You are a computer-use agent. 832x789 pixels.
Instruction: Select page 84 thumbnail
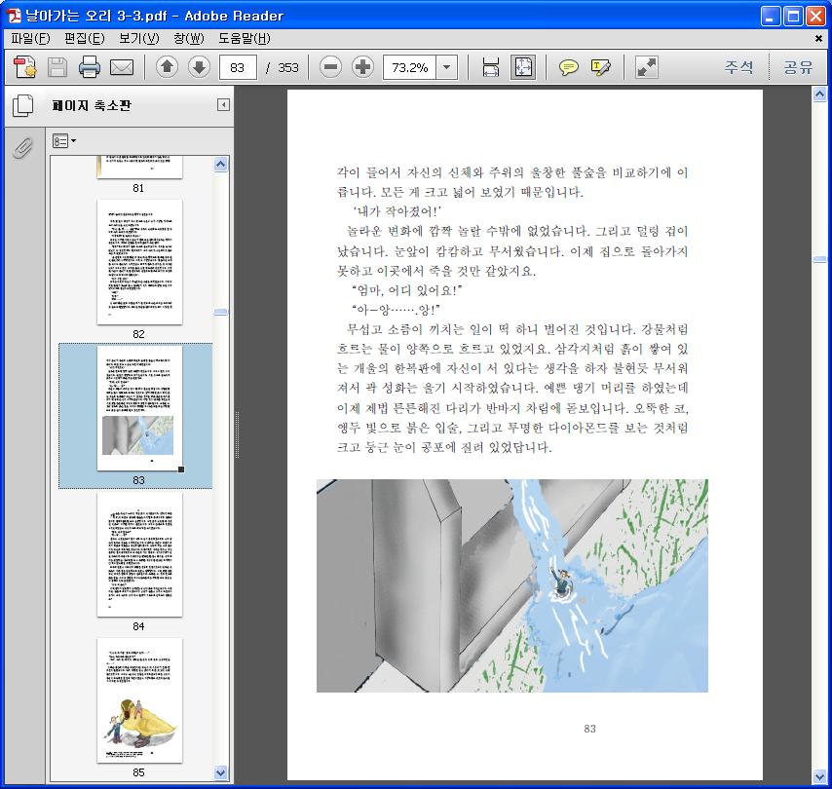point(139,553)
